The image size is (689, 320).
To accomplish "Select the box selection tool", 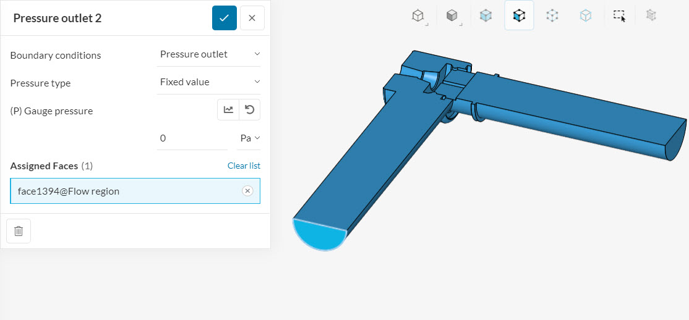I will [619, 16].
